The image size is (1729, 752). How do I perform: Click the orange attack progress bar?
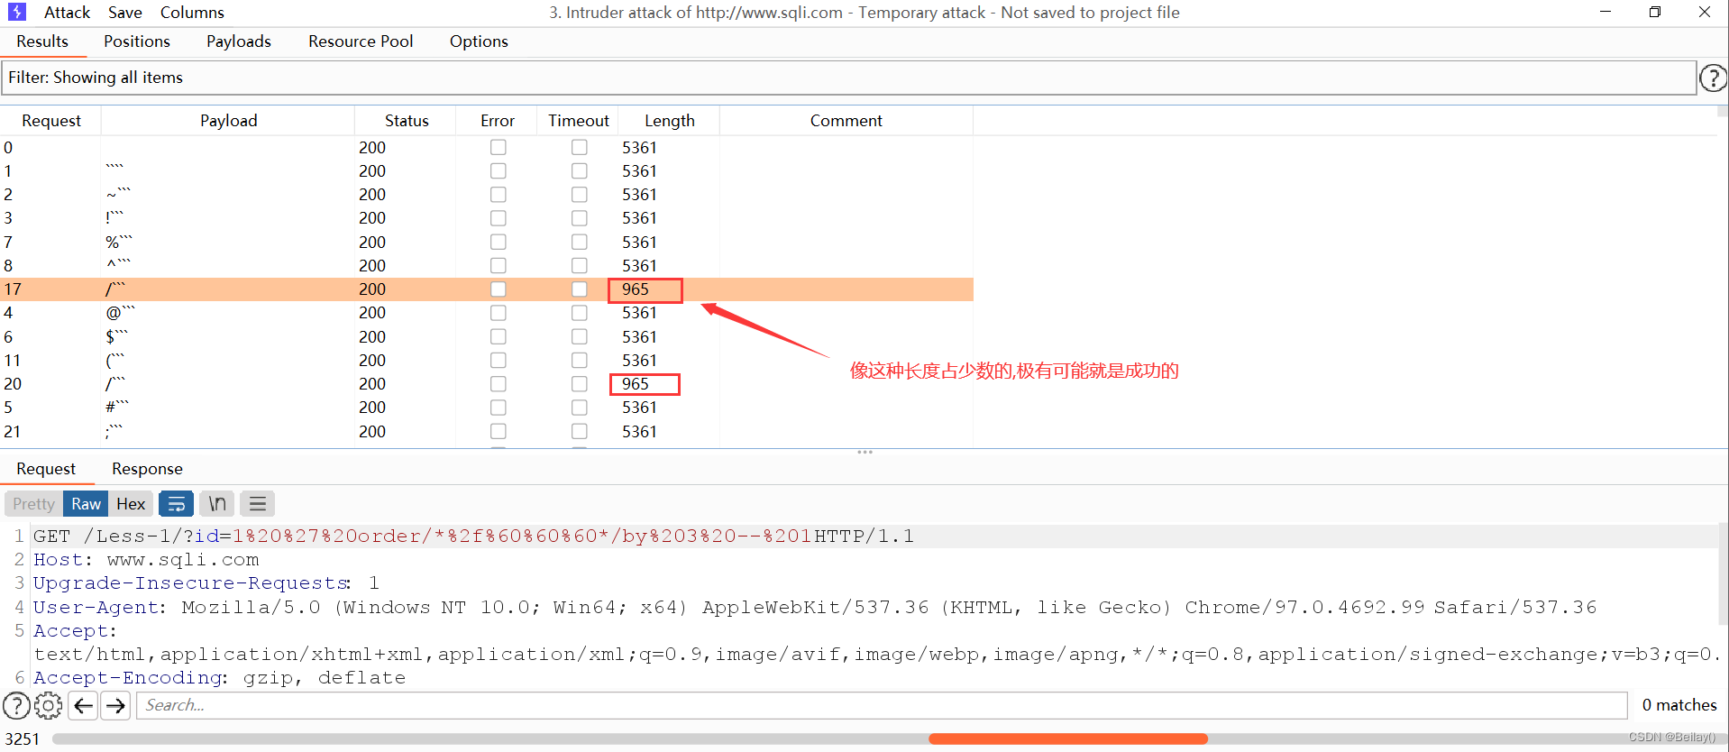pos(1068,739)
